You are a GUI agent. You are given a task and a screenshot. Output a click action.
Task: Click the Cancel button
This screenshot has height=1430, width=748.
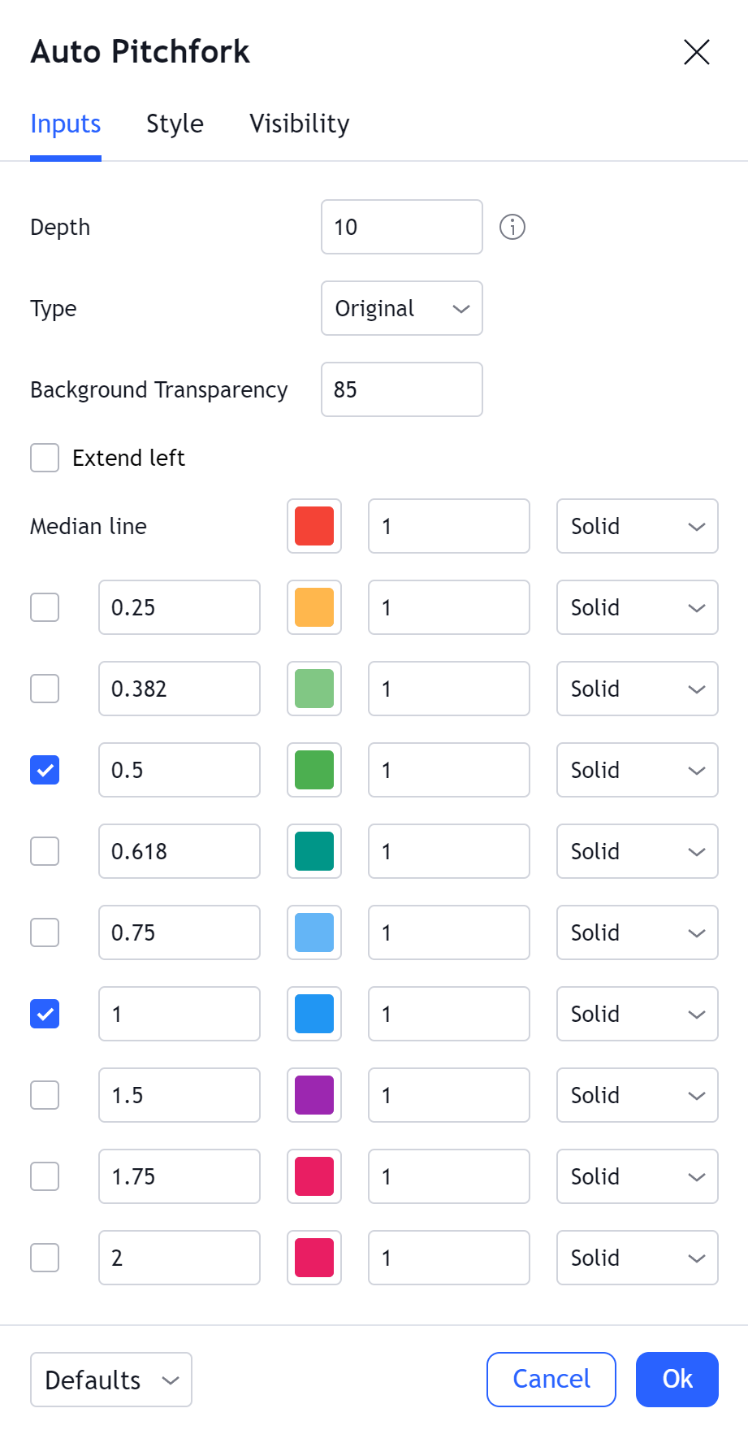coord(551,1380)
